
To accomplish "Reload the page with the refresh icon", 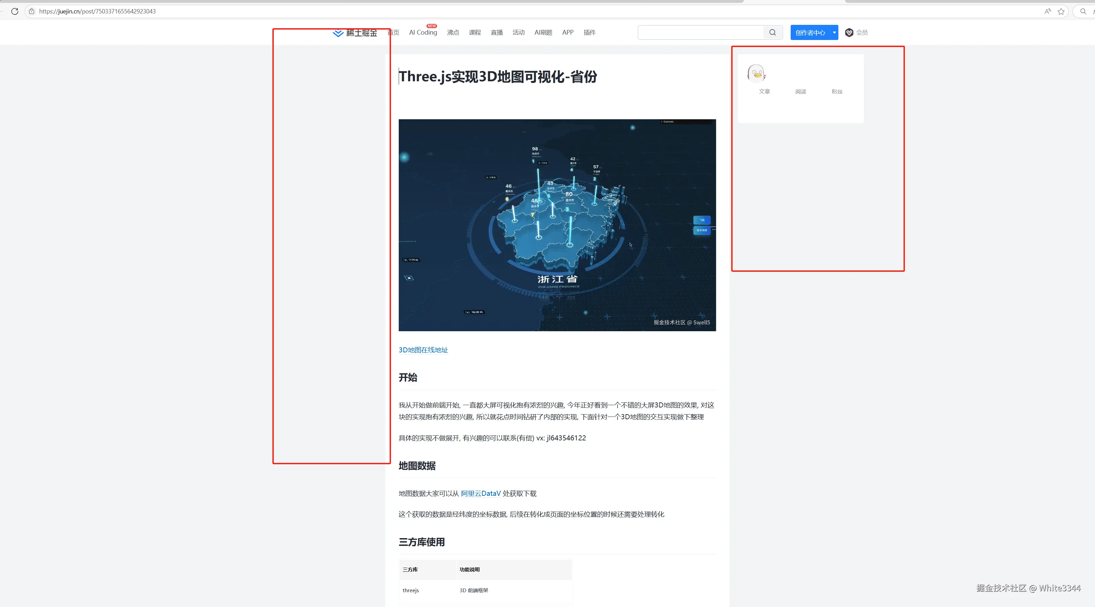I will pos(15,11).
